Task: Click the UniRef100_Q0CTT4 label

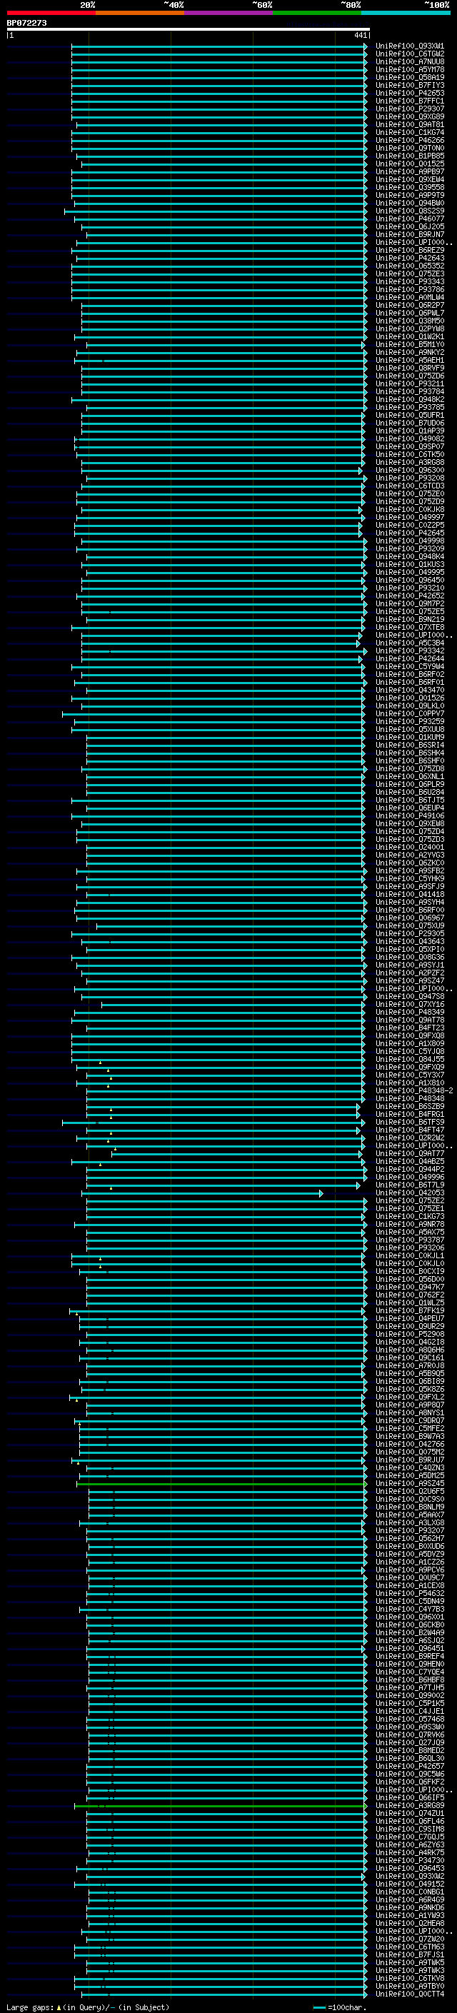Action: tap(410, 1994)
